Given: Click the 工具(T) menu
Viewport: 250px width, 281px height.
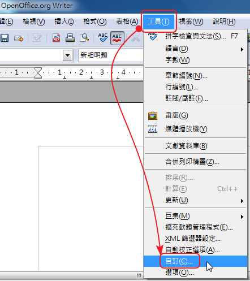Looking at the screenshot, I should pyautogui.click(x=159, y=21).
